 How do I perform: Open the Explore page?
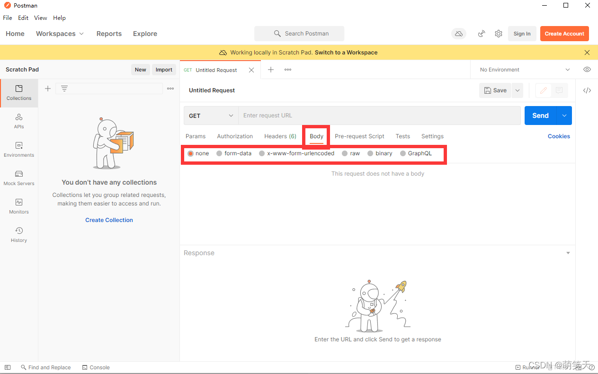click(x=145, y=34)
